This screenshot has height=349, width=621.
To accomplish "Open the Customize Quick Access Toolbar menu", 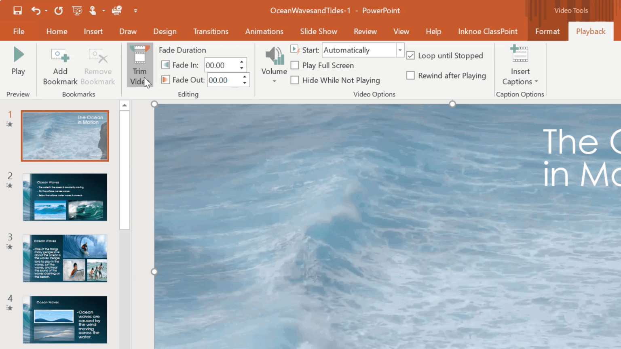I will click(135, 11).
